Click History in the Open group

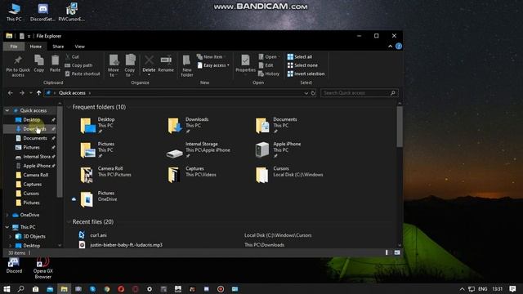click(x=269, y=73)
